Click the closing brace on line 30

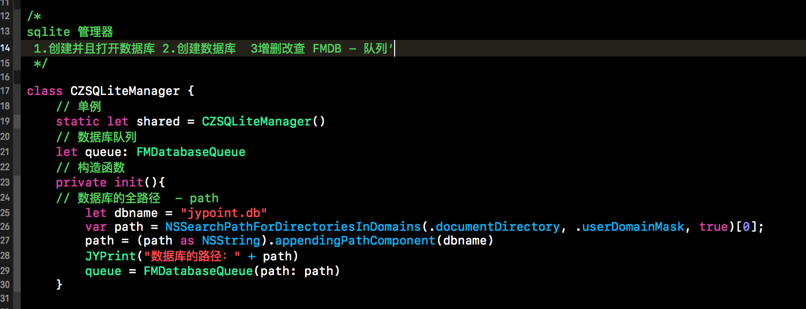click(x=59, y=284)
